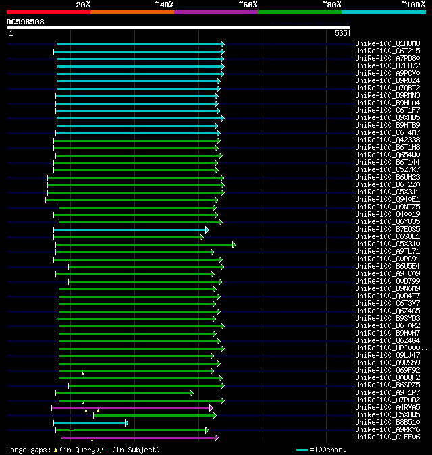Open hit UniRef100_Q0D4T7

click(387, 296)
